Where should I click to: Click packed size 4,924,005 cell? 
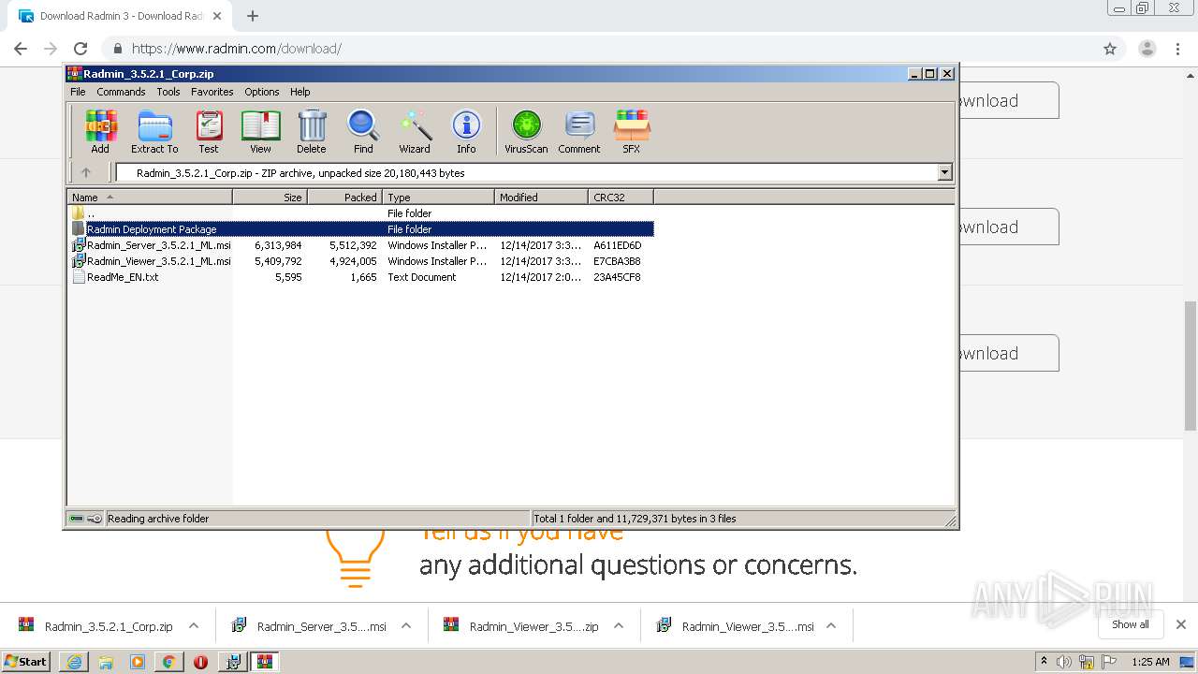[353, 261]
